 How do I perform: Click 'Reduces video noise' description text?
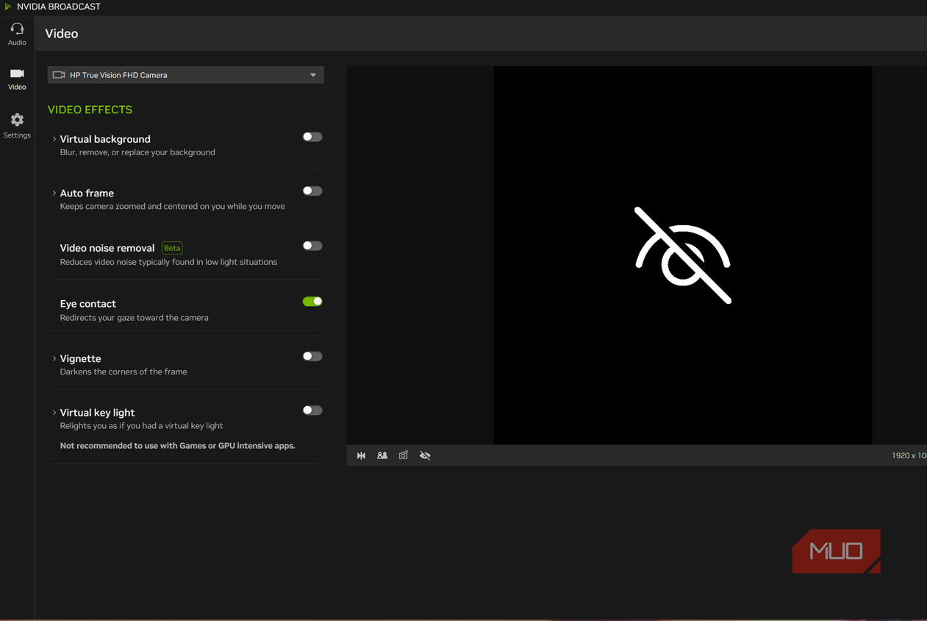coord(168,262)
